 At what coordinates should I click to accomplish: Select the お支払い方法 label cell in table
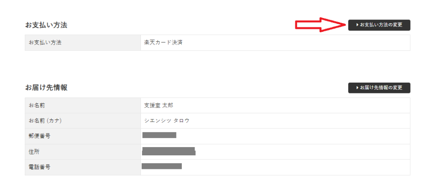(x=45, y=43)
